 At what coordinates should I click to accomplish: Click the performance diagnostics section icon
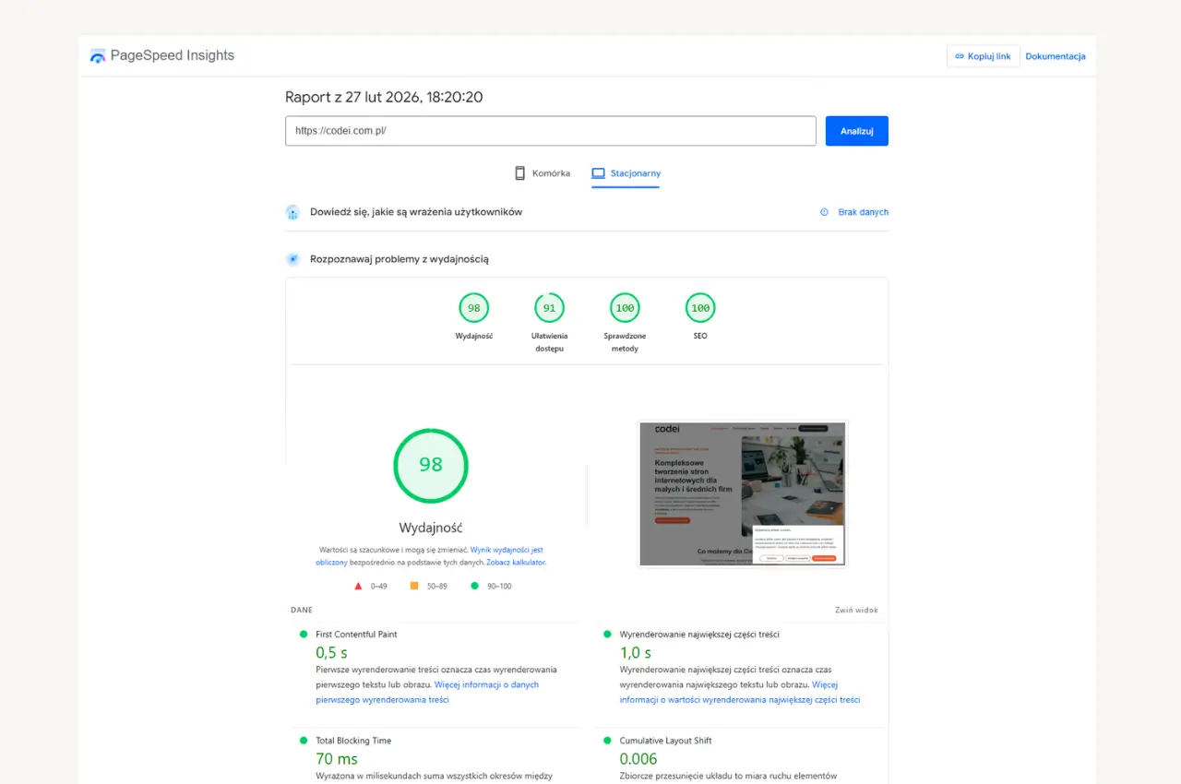click(x=292, y=259)
